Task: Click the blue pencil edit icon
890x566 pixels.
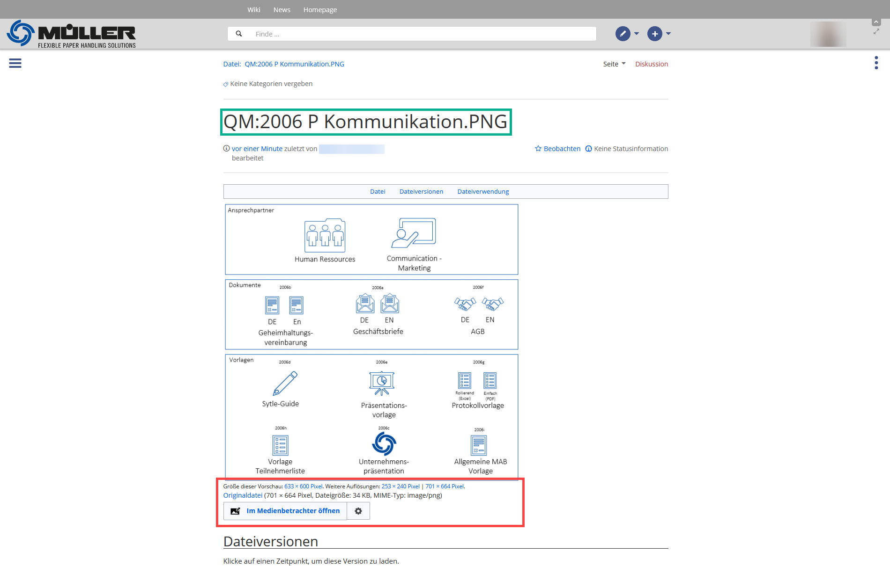Action: click(x=623, y=34)
